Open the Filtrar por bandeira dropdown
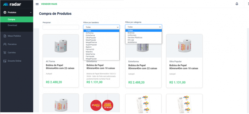Viewport: 249px width, 114px height. click(x=101, y=27)
